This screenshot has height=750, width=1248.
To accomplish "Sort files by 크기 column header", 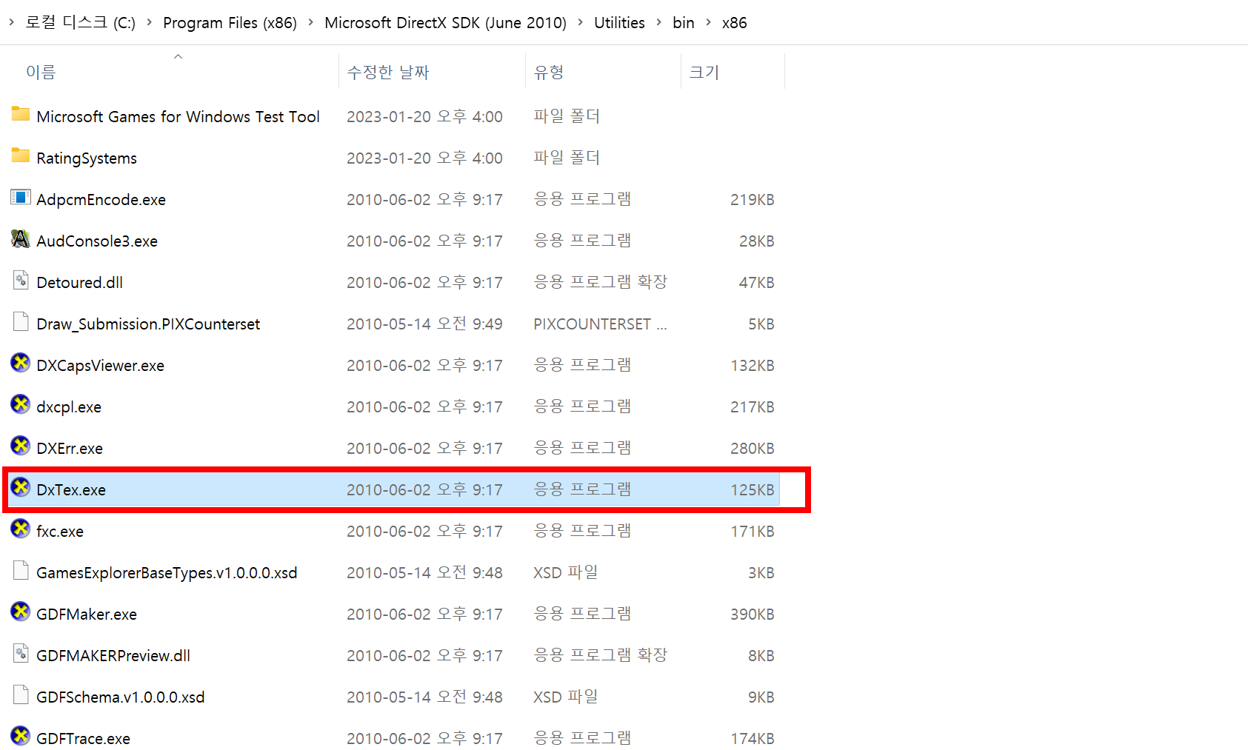I will (704, 72).
